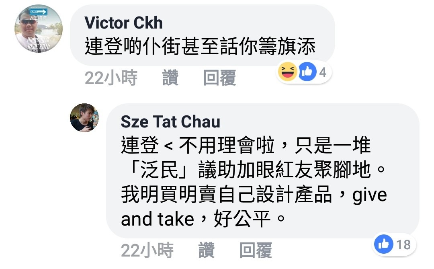Open the Sze Tat Chau name link

tap(170, 121)
